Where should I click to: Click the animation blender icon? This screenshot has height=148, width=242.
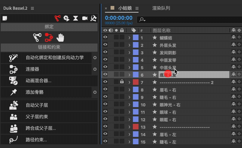13,81
